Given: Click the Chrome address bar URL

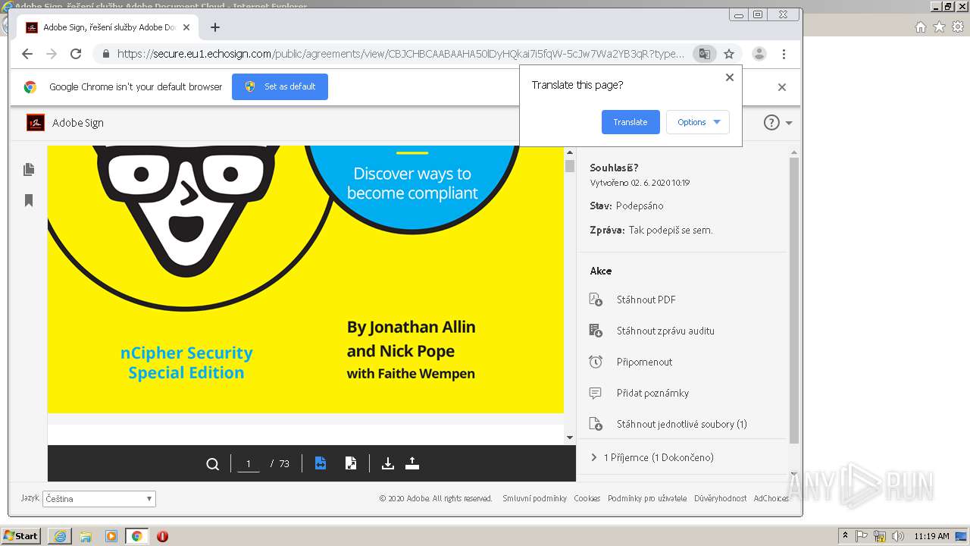Looking at the screenshot, I should point(400,54).
